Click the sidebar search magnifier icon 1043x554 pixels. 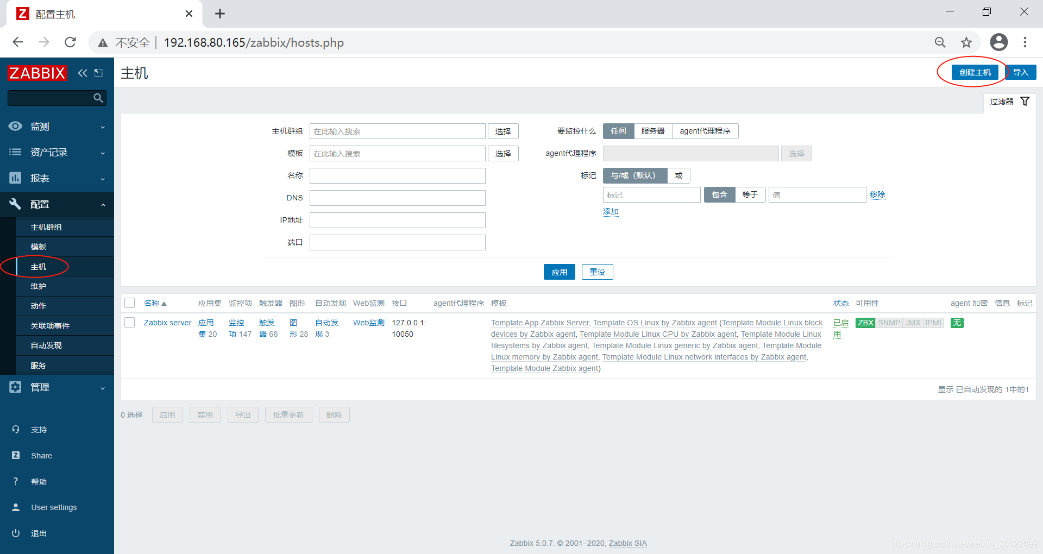pos(98,98)
